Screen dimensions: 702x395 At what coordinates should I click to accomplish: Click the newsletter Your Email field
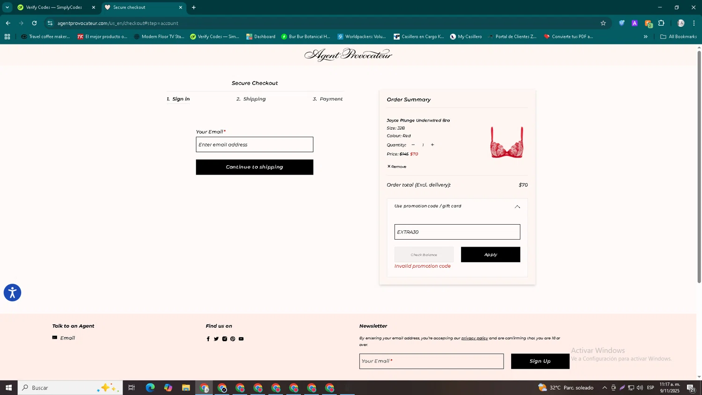coord(431,361)
